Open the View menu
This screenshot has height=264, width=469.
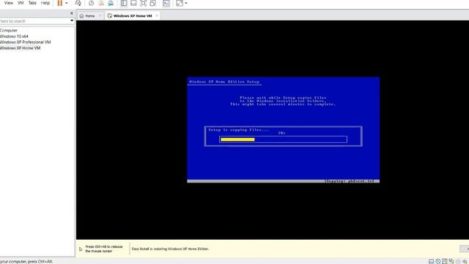[x=8, y=3]
